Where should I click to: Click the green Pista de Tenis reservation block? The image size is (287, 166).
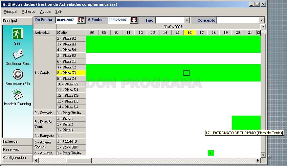click(246, 123)
